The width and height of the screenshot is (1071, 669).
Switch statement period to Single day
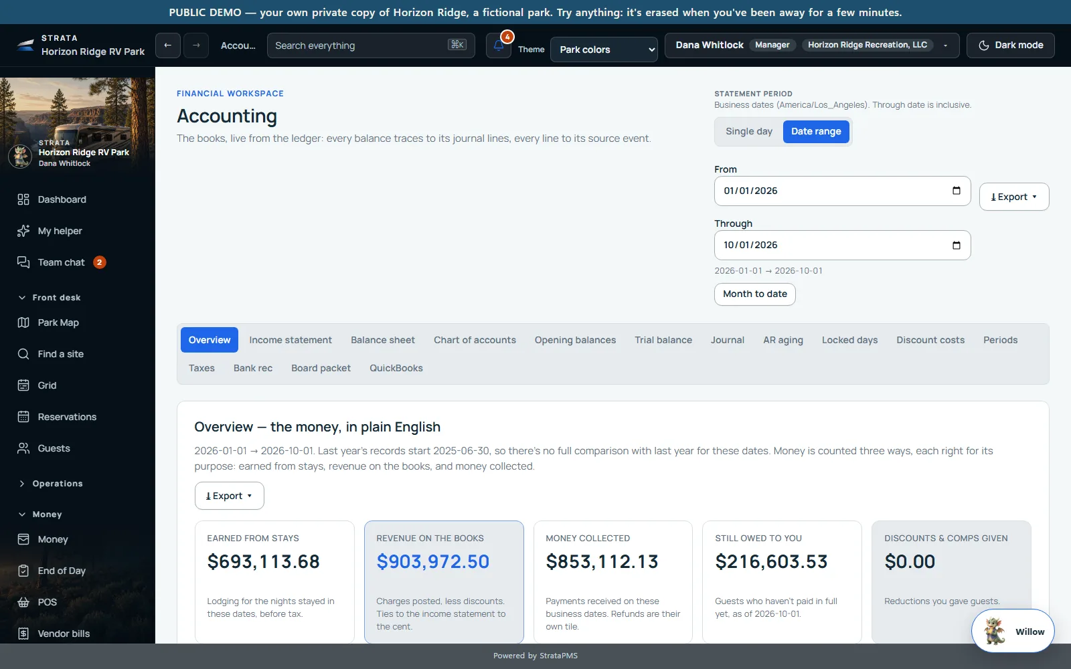point(749,132)
